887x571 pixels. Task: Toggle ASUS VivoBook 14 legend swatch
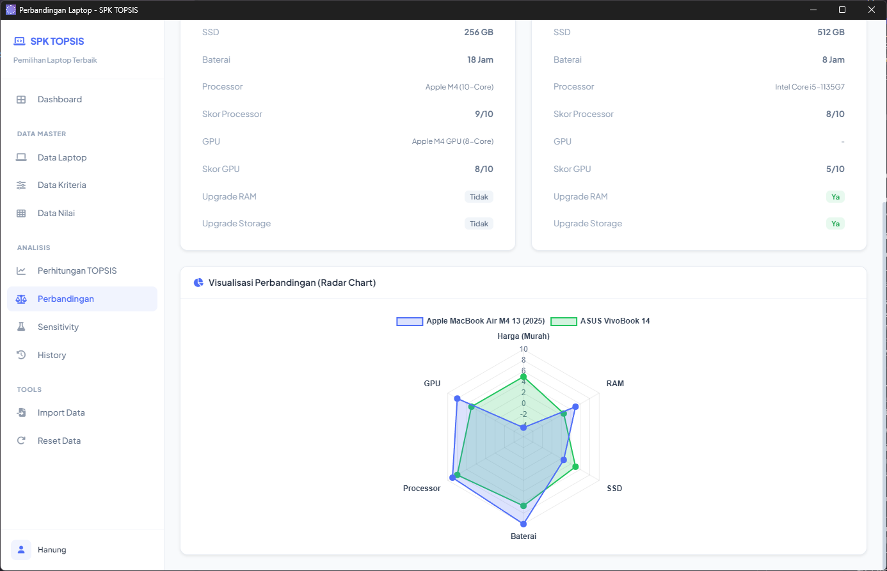pos(564,321)
